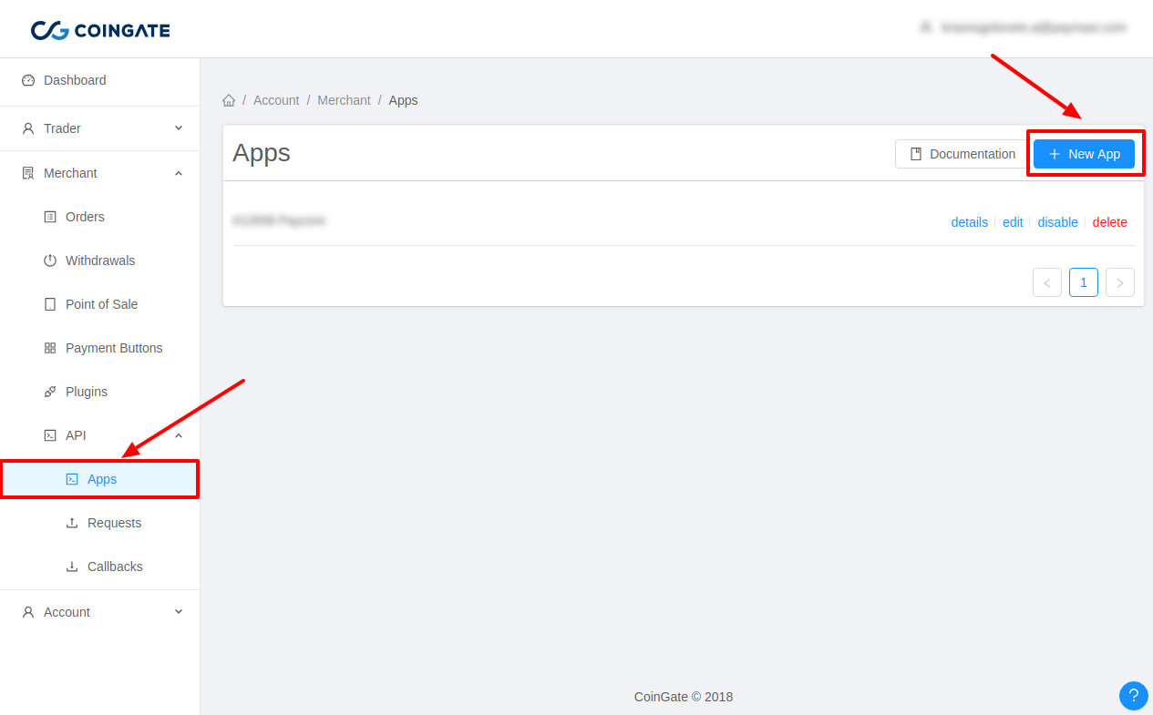
Task: Click the user icon beside account email
Action: [926, 27]
